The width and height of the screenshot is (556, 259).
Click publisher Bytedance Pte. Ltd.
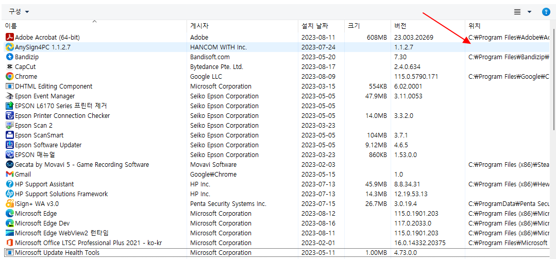tap(216, 66)
